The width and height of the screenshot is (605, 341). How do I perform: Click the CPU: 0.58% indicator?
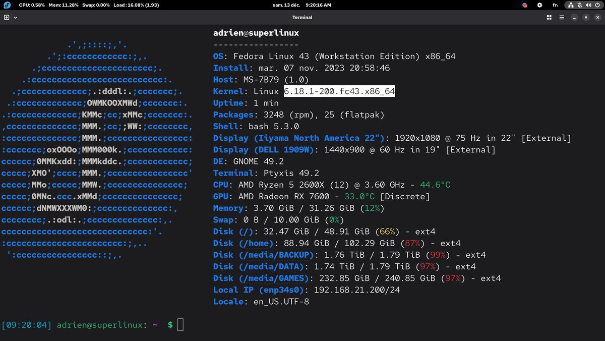31,5
